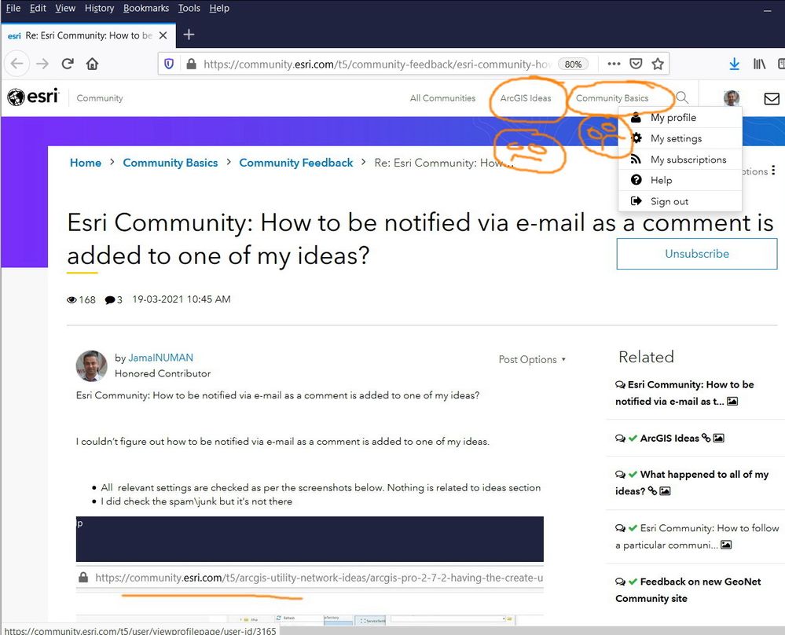Open the site search magnifier icon

(682, 97)
